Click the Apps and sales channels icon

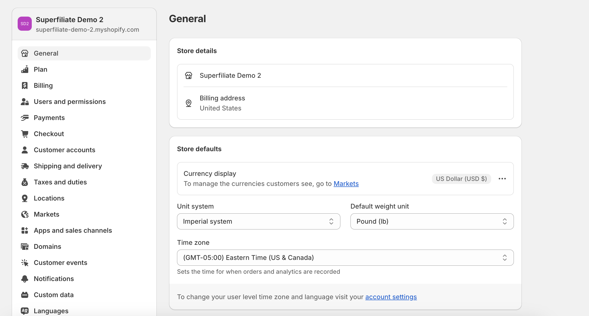pos(25,230)
